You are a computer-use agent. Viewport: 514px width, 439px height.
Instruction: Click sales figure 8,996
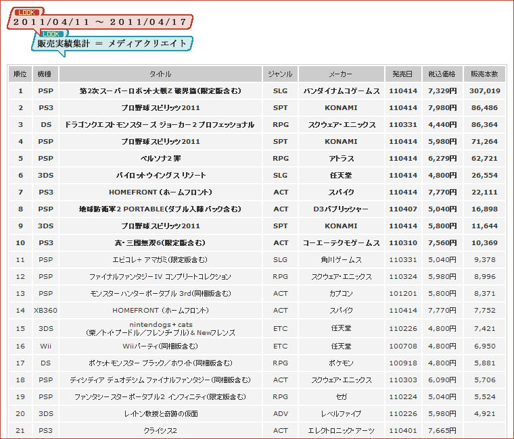(484, 277)
